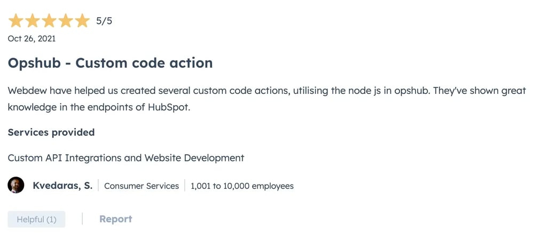
Task: Click the first gold rating star
Action: pos(15,21)
